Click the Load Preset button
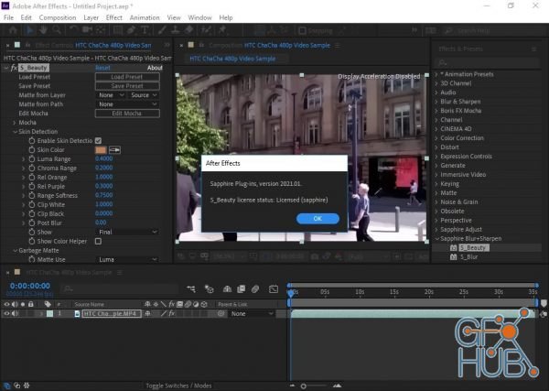Image resolution: width=549 pixels, height=391 pixels. click(127, 77)
